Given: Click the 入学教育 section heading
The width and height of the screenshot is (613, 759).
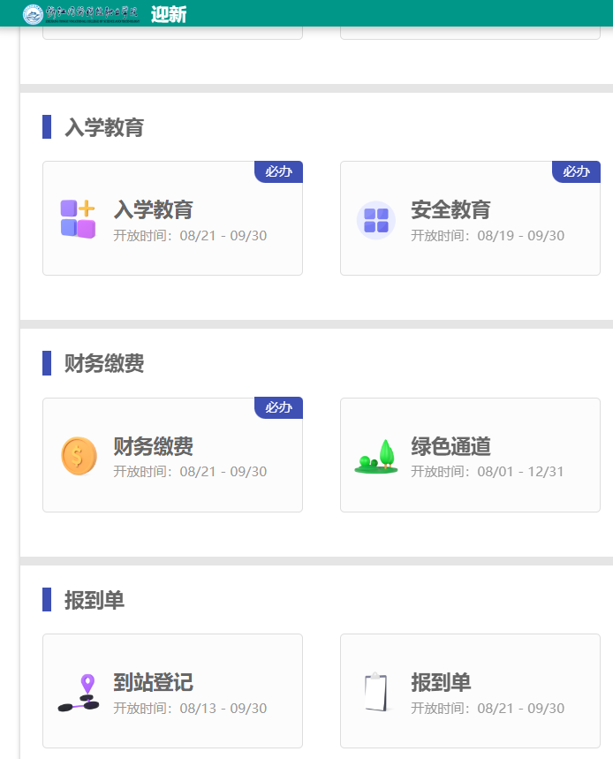Looking at the screenshot, I should pyautogui.click(x=103, y=127).
